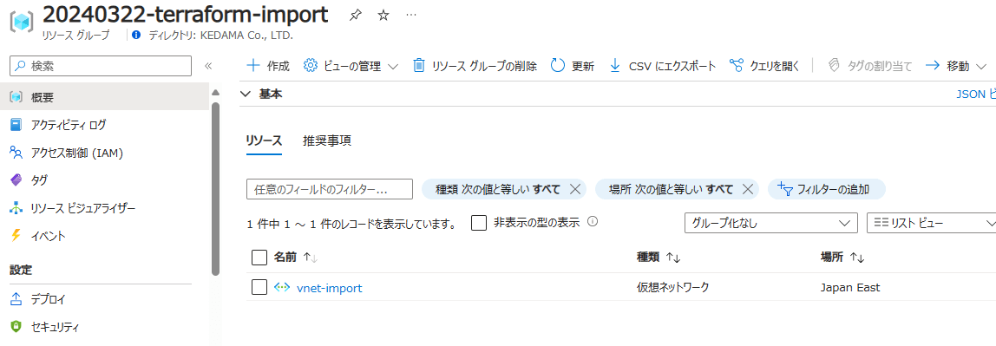Switch to the リソース tab
996x346 pixels.
coord(264,141)
